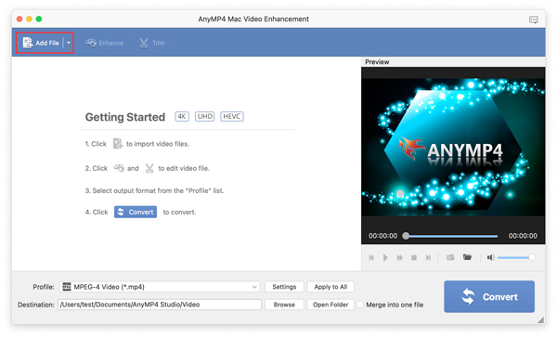This screenshot has width=557, height=338.
Task: Click Apply to All button
Action: click(330, 287)
